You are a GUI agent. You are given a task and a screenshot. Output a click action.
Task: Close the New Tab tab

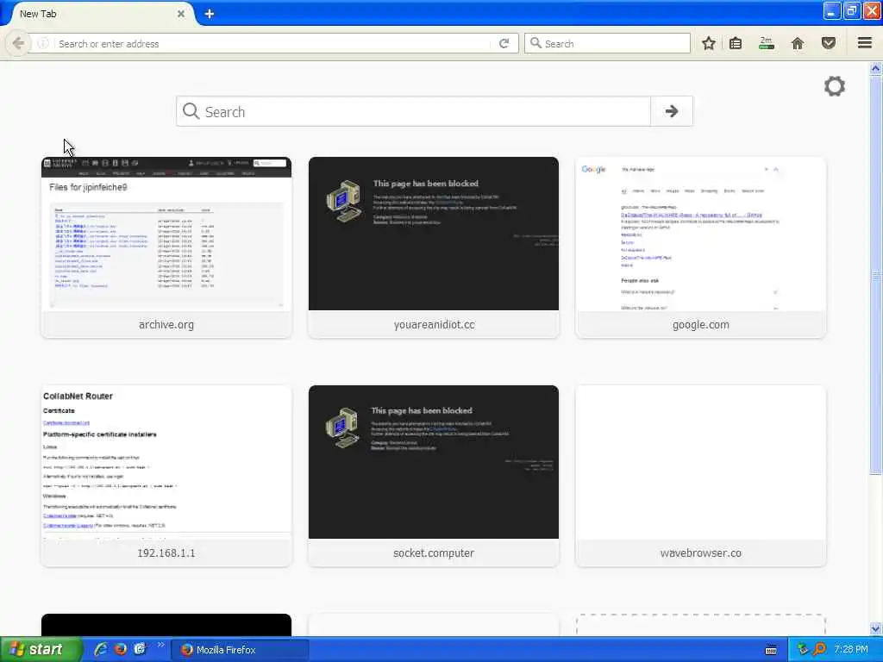click(x=181, y=14)
